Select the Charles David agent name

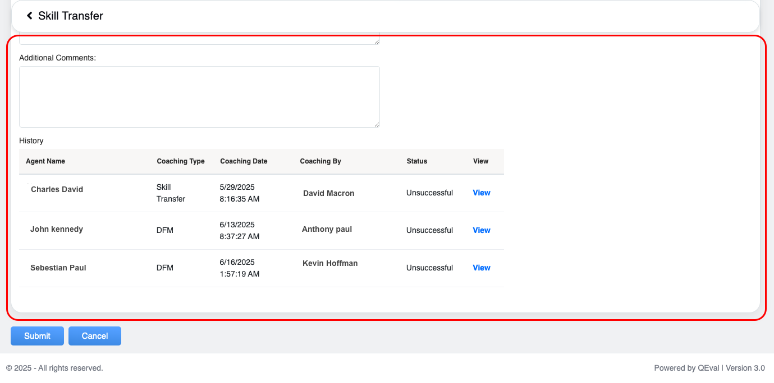(x=57, y=189)
